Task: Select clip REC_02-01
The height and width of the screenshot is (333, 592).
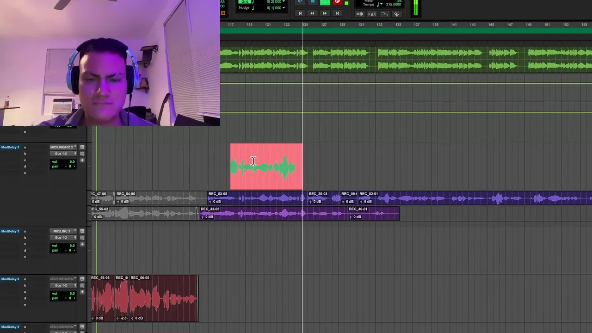Action: (475, 198)
